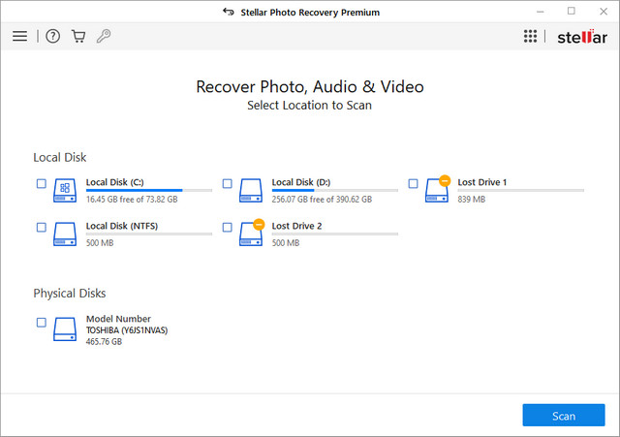Image resolution: width=620 pixels, height=437 pixels.
Task: Click the activation key icon
Action: tap(104, 36)
